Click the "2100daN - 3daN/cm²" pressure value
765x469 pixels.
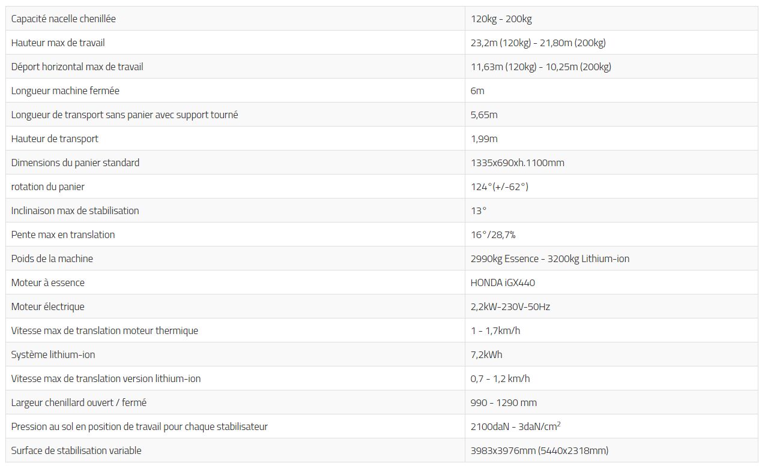(515, 426)
